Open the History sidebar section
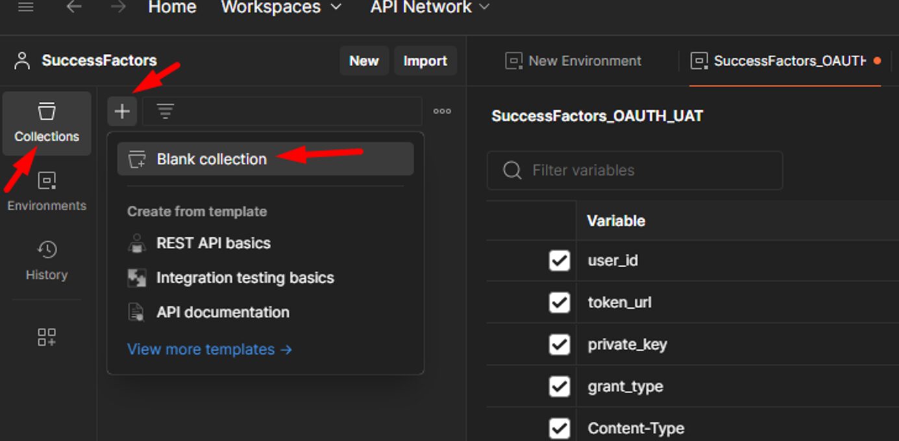Image resolution: width=899 pixels, height=441 pixels. click(x=47, y=261)
